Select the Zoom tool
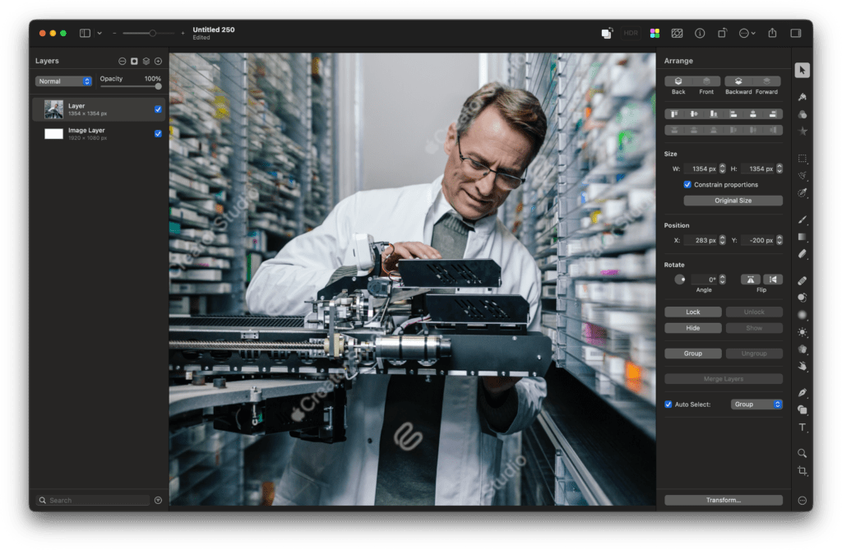The height and width of the screenshot is (550, 842). click(x=803, y=453)
